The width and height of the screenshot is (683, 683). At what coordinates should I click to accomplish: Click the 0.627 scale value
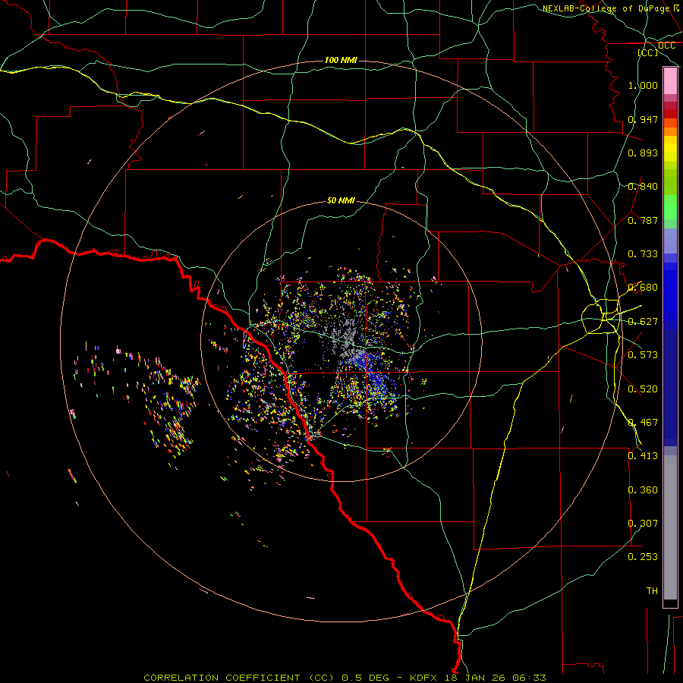click(x=643, y=322)
